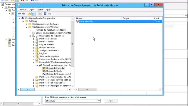Click the Grupos restritos folder icon
The width and height of the screenshot is (188, 106).
[x=37, y=47]
